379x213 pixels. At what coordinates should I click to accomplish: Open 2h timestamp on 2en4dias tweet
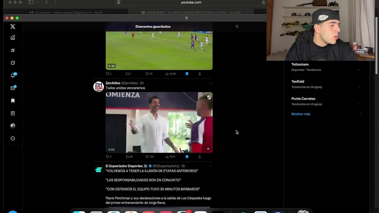pos(142,83)
